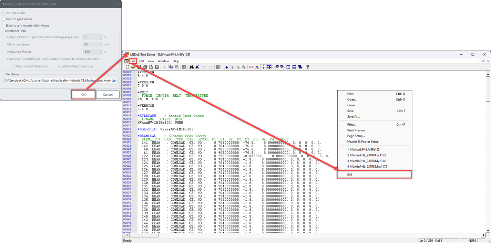Click the tile vertically toolbar icon

(288, 67)
